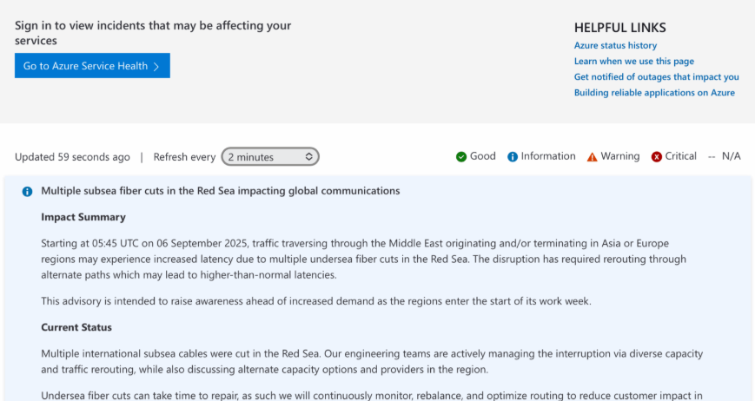Click the Multiple subsea fiber cuts advisory title

pos(221,191)
